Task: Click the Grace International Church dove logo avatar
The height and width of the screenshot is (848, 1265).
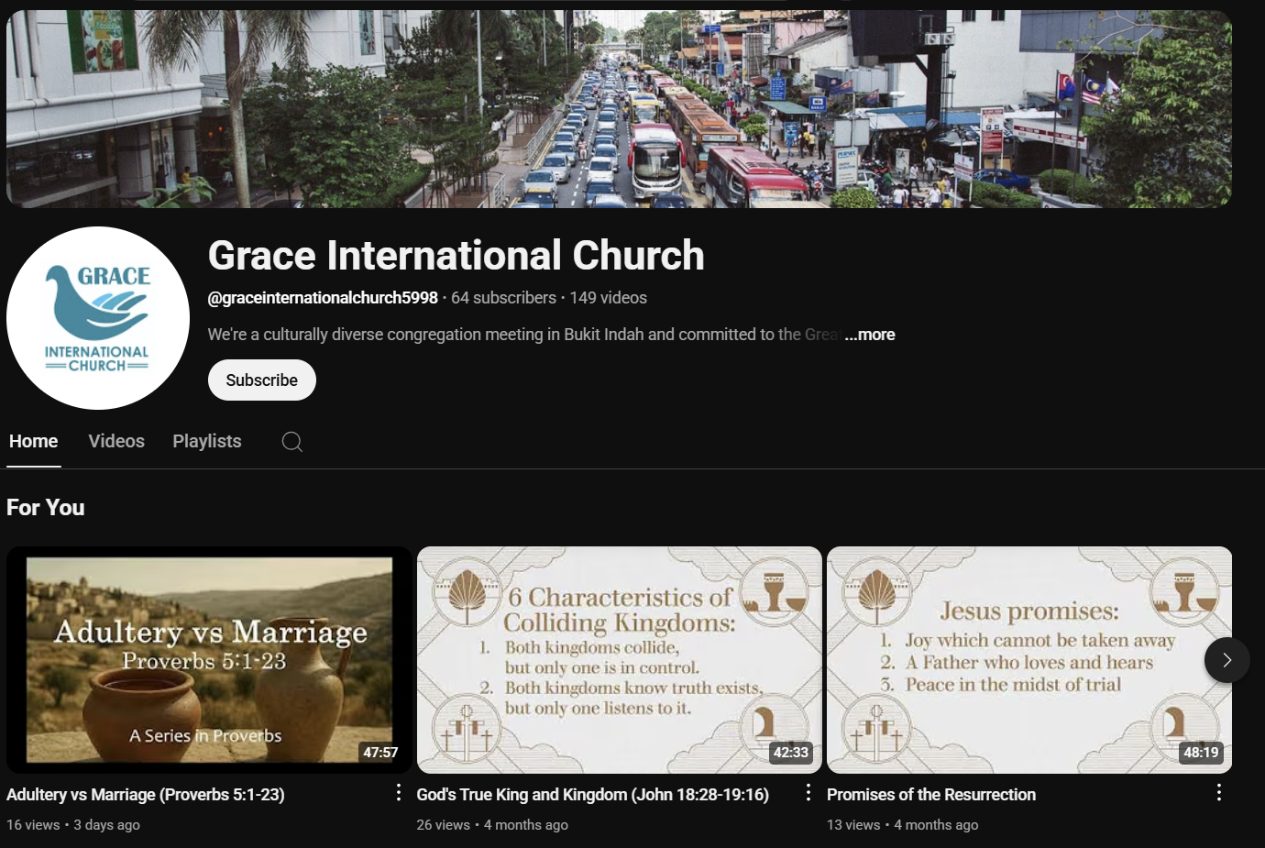Action: (98, 318)
